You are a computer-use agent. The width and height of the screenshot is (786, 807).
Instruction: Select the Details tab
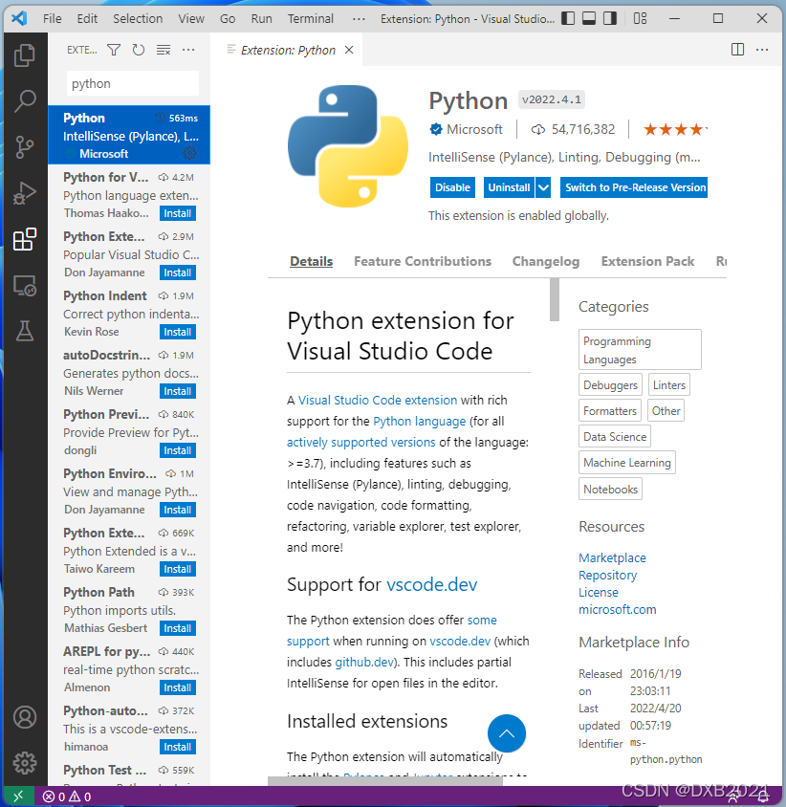312,261
